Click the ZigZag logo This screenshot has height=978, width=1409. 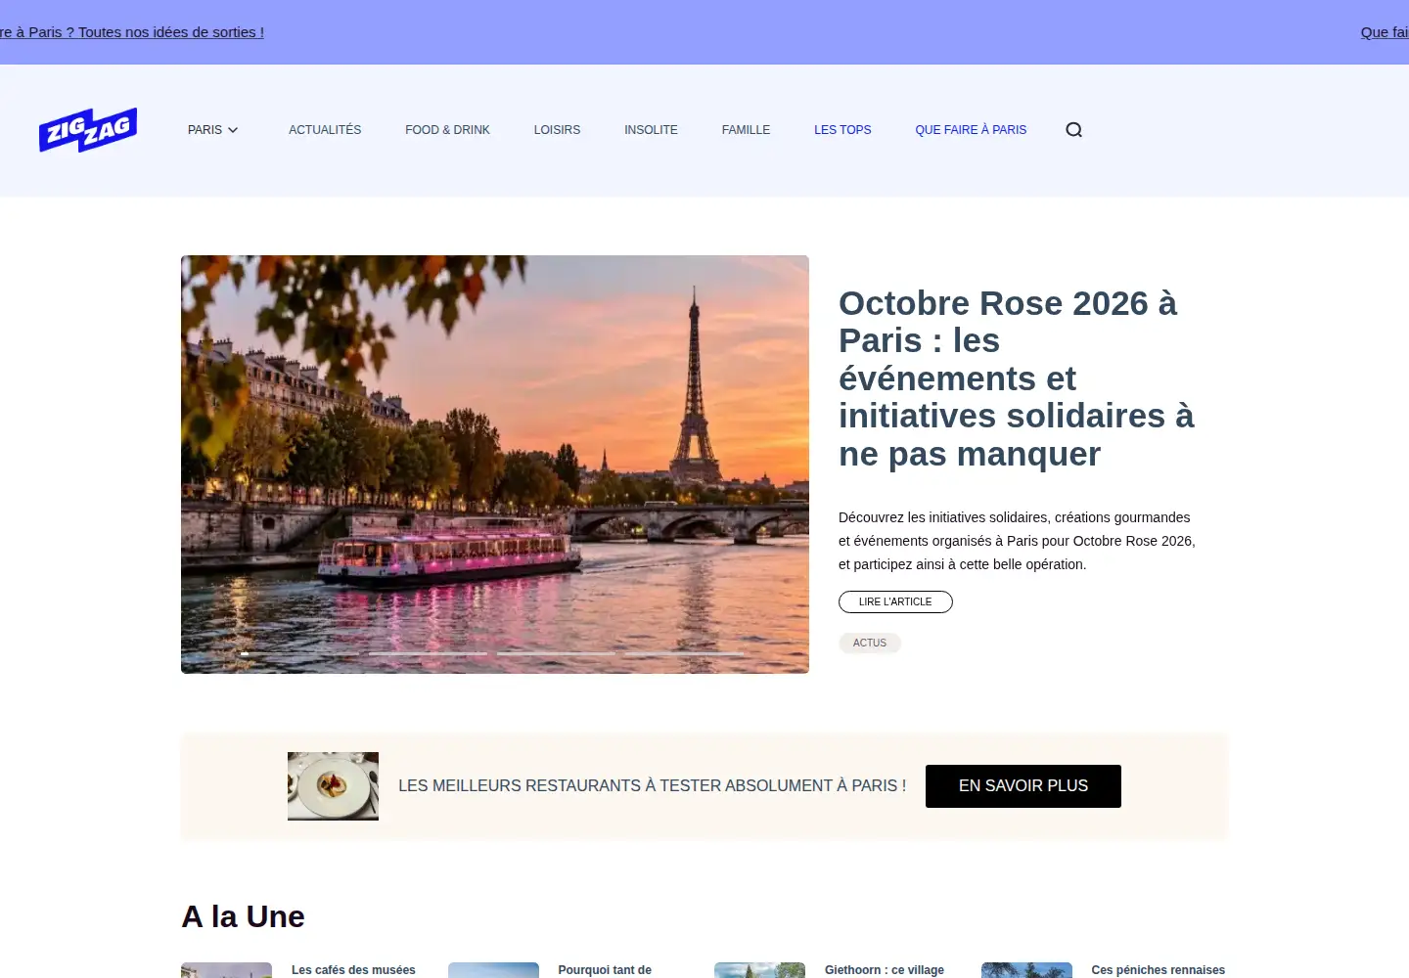88,130
